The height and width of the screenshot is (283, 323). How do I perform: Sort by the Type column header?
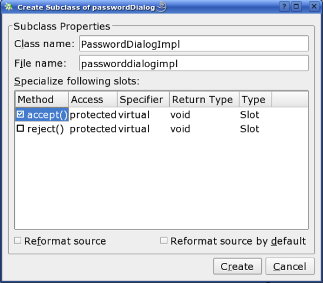pos(255,100)
